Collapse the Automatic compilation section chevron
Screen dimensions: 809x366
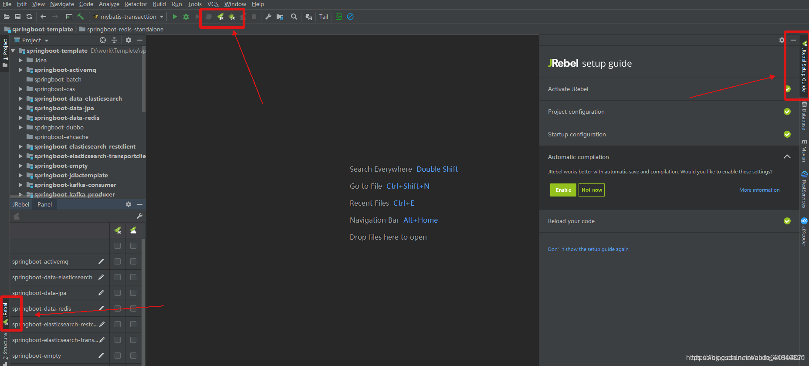coord(787,157)
